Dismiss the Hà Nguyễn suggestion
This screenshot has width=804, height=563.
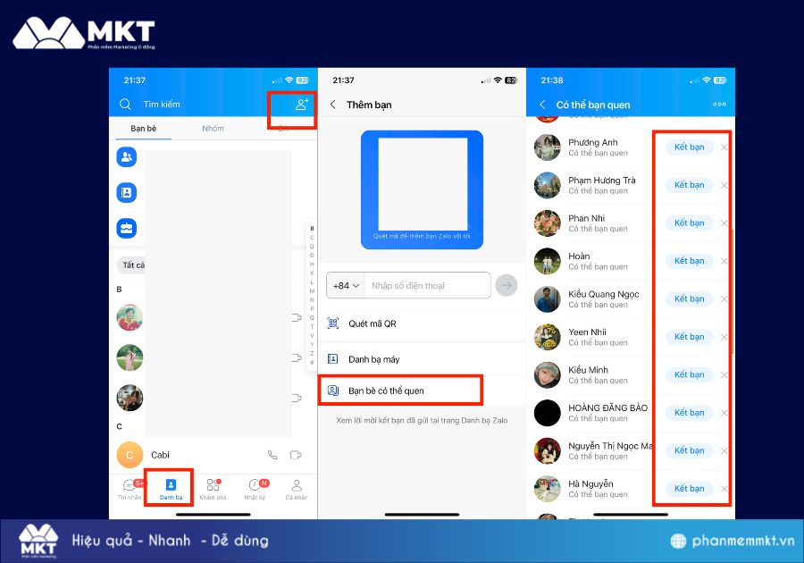[724, 489]
